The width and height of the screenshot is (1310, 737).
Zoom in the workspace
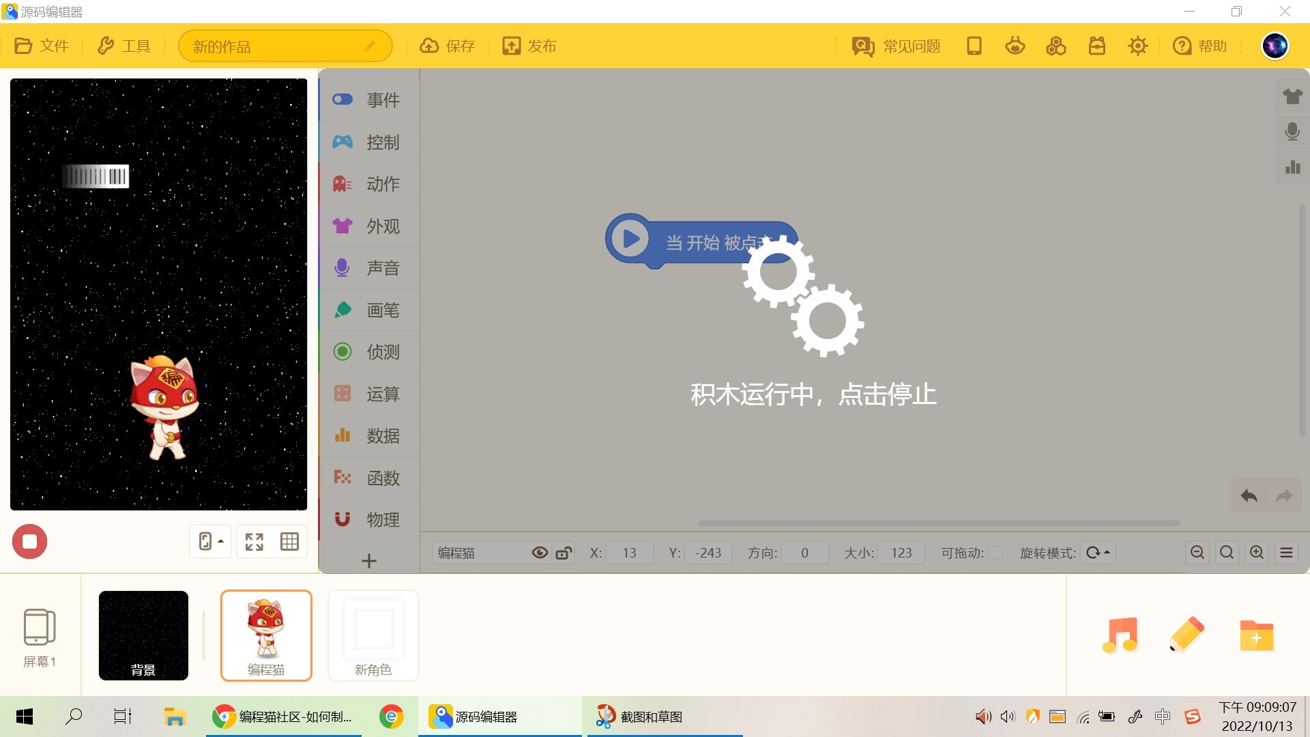click(1257, 553)
